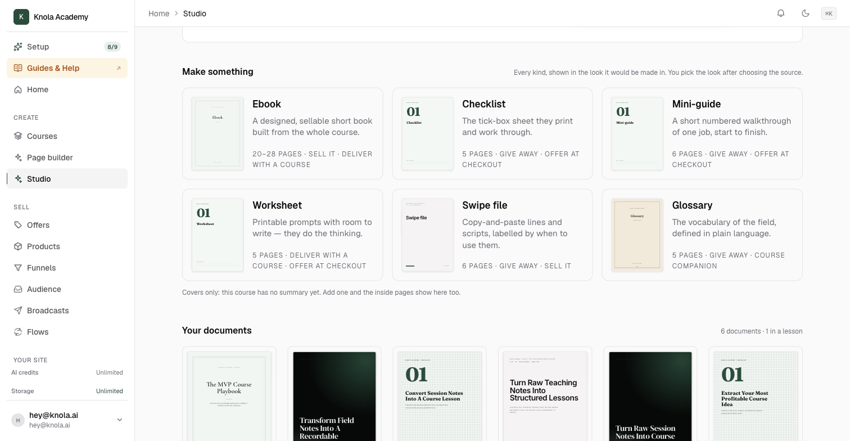Open Courses in the sidebar
This screenshot has height=441, width=850.
point(67,136)
